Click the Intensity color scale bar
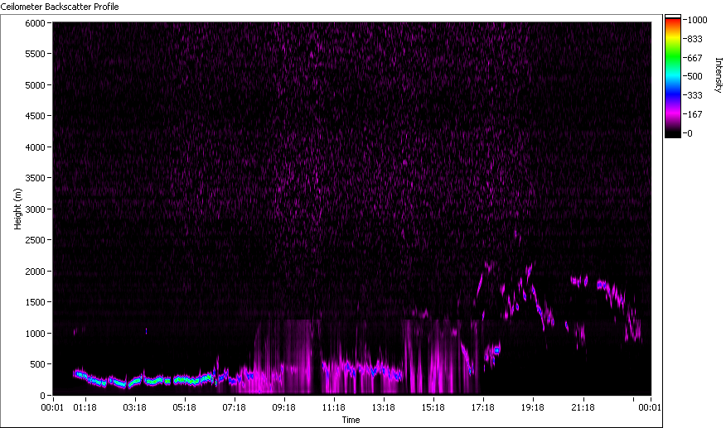726x428 pixels. [x=673, y=76]
